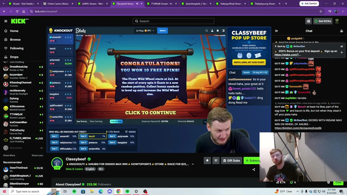The height and width of the screenshot is (195, 347).
Task: Open the chat community members icon
Action: pyautogui.click(x=342, y=31)
